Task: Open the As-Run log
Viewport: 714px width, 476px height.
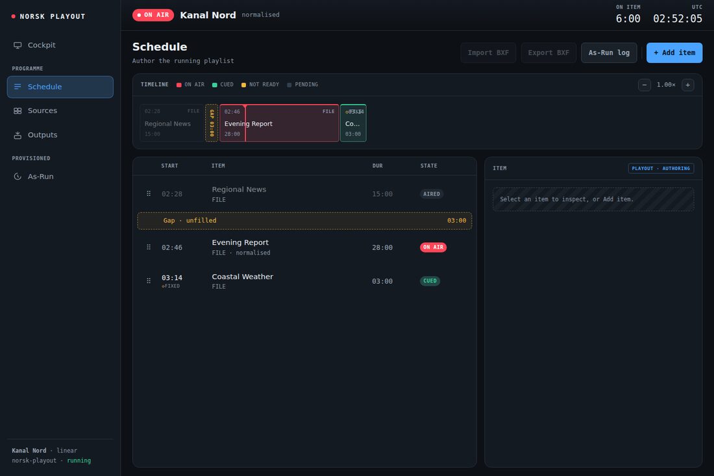Action: point(609,53)
